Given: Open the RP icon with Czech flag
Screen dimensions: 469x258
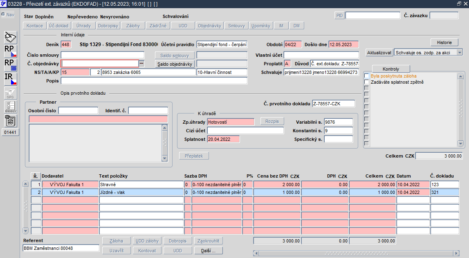Looking at the screenshot, I should click(10, 51).
